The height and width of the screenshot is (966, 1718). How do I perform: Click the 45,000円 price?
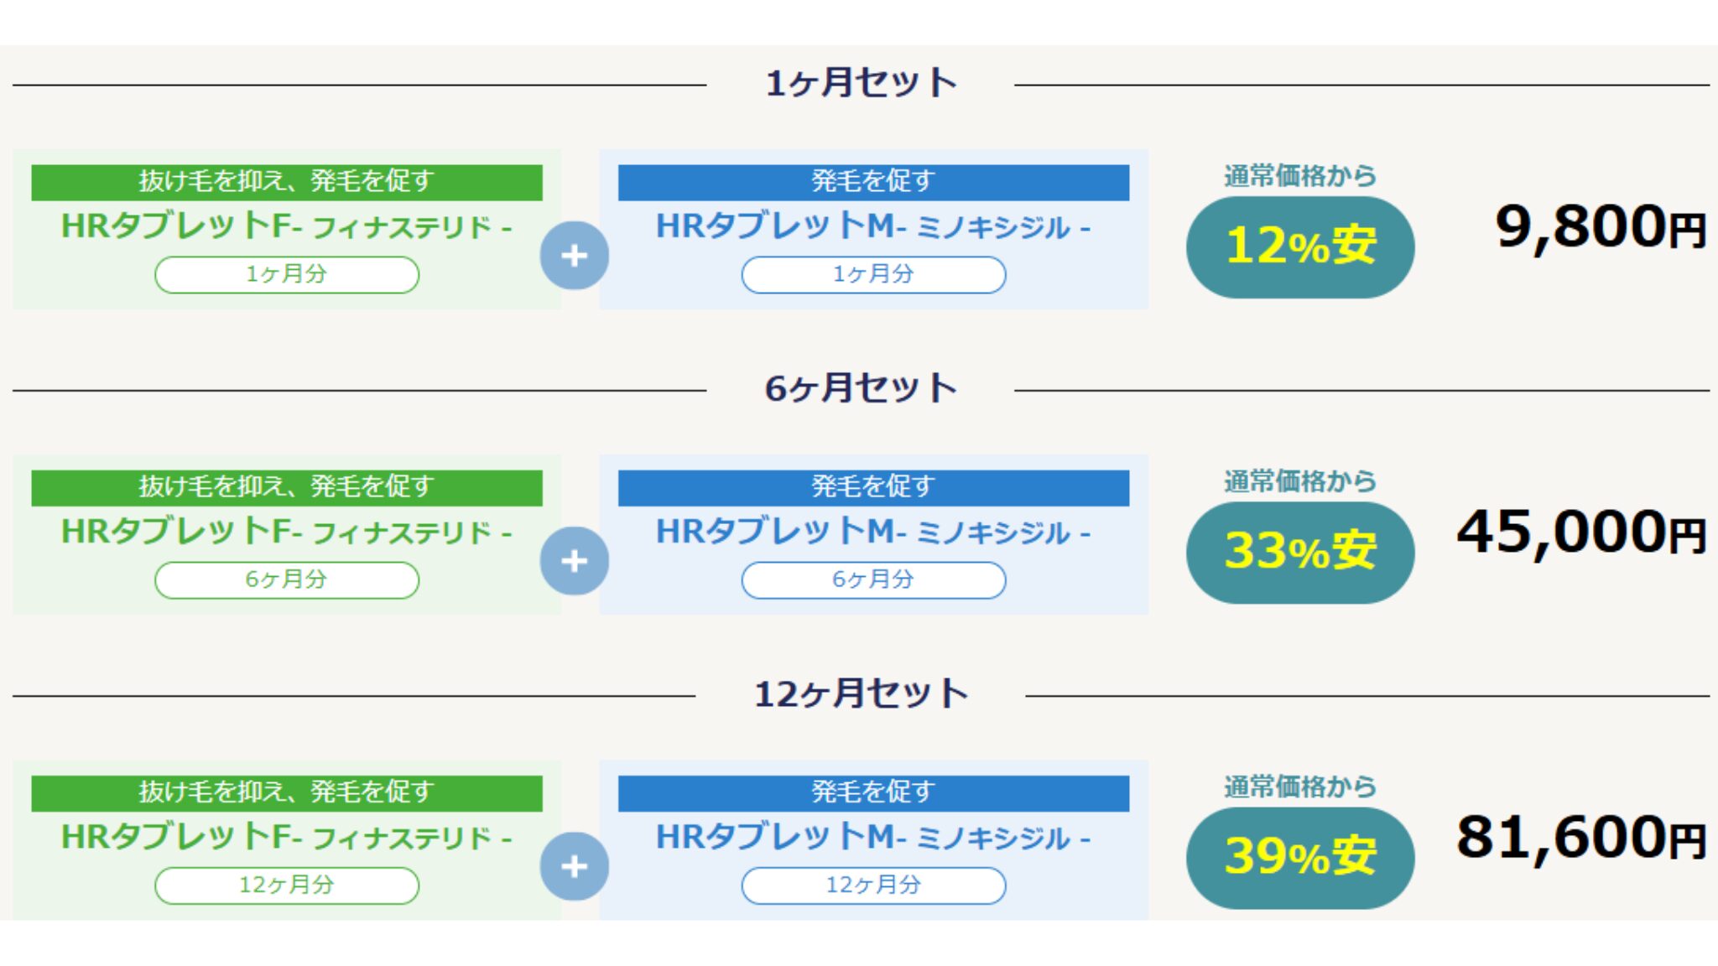coord(1581,532)
